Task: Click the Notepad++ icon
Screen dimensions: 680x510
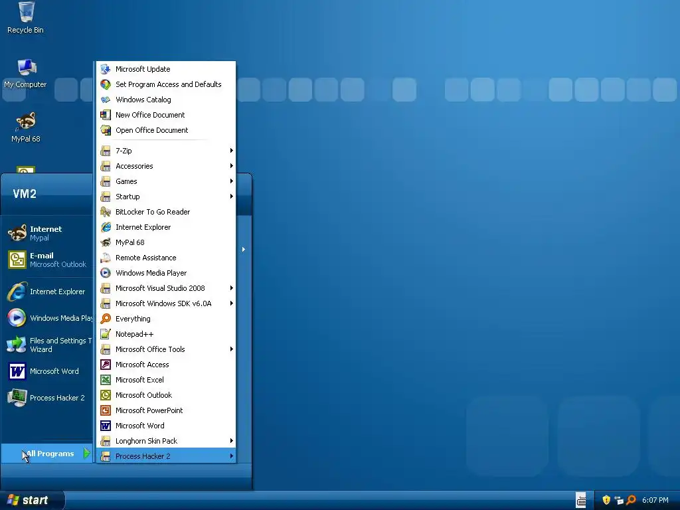Action: coord(106,334)
